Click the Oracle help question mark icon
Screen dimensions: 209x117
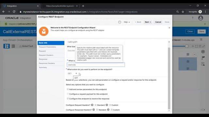(x=192, y=18)
